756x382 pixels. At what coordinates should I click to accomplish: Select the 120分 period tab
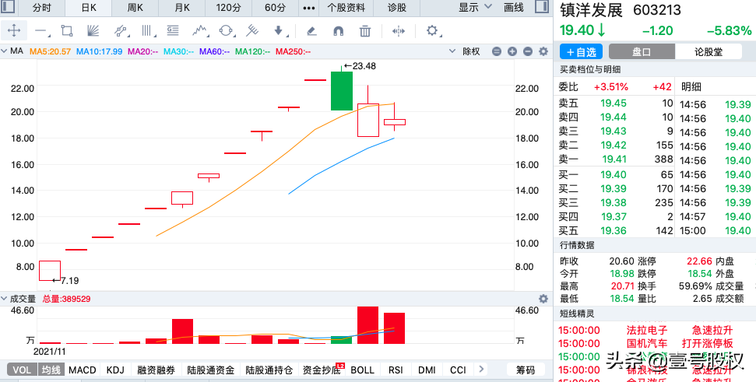tap(229, 8)
